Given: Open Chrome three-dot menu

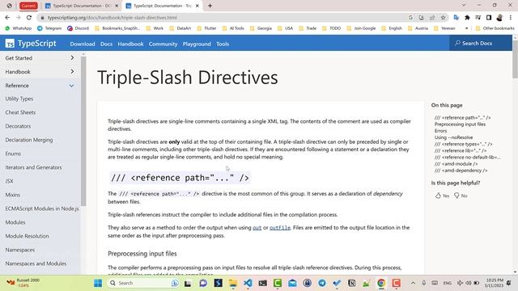Looking at the screenshot, I should click(511, 18).
